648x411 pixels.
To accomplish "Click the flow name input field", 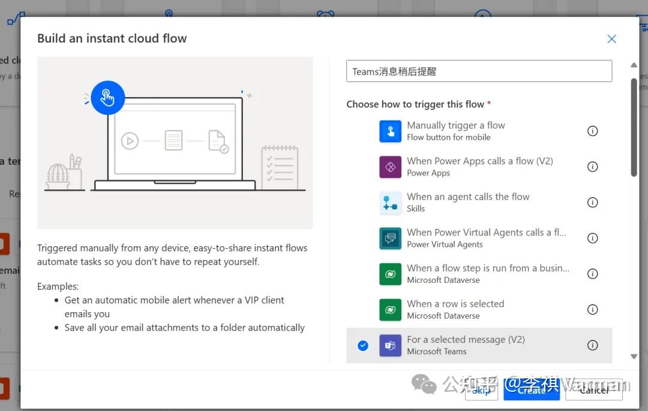I will coord(479,71).
